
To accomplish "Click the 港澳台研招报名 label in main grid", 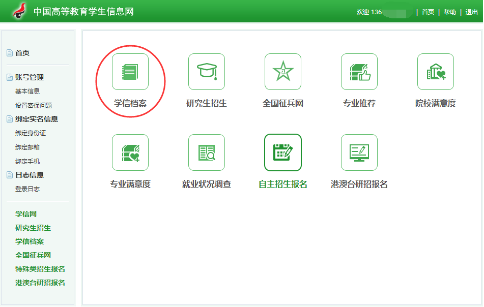I will click(359, 184).
